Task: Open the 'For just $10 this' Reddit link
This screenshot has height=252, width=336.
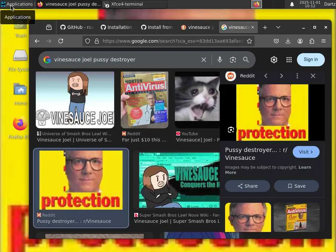Action: [144, 140]
